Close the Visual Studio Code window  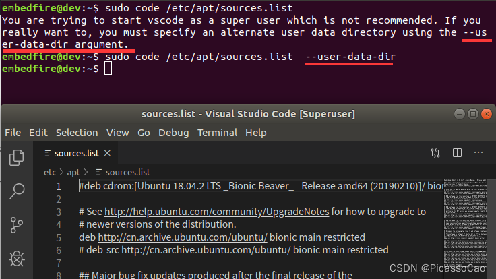[487, 114]
